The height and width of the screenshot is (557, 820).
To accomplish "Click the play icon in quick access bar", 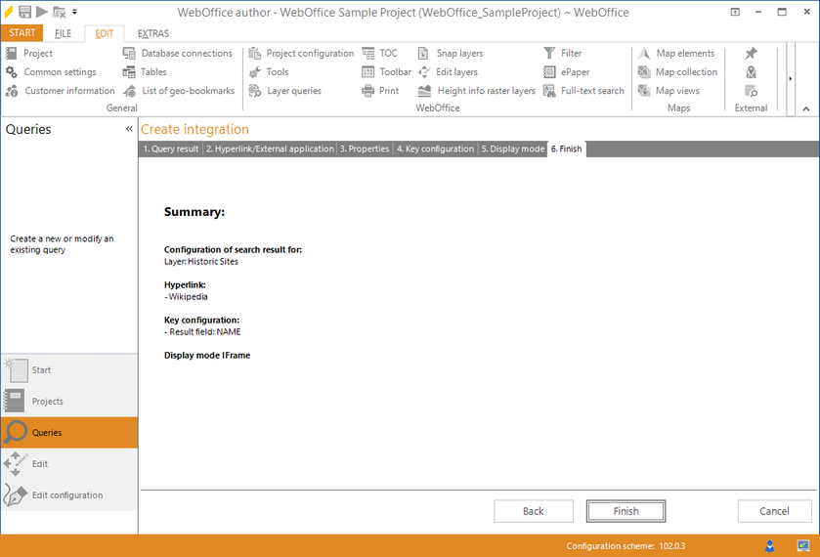I will click(42, 12).
